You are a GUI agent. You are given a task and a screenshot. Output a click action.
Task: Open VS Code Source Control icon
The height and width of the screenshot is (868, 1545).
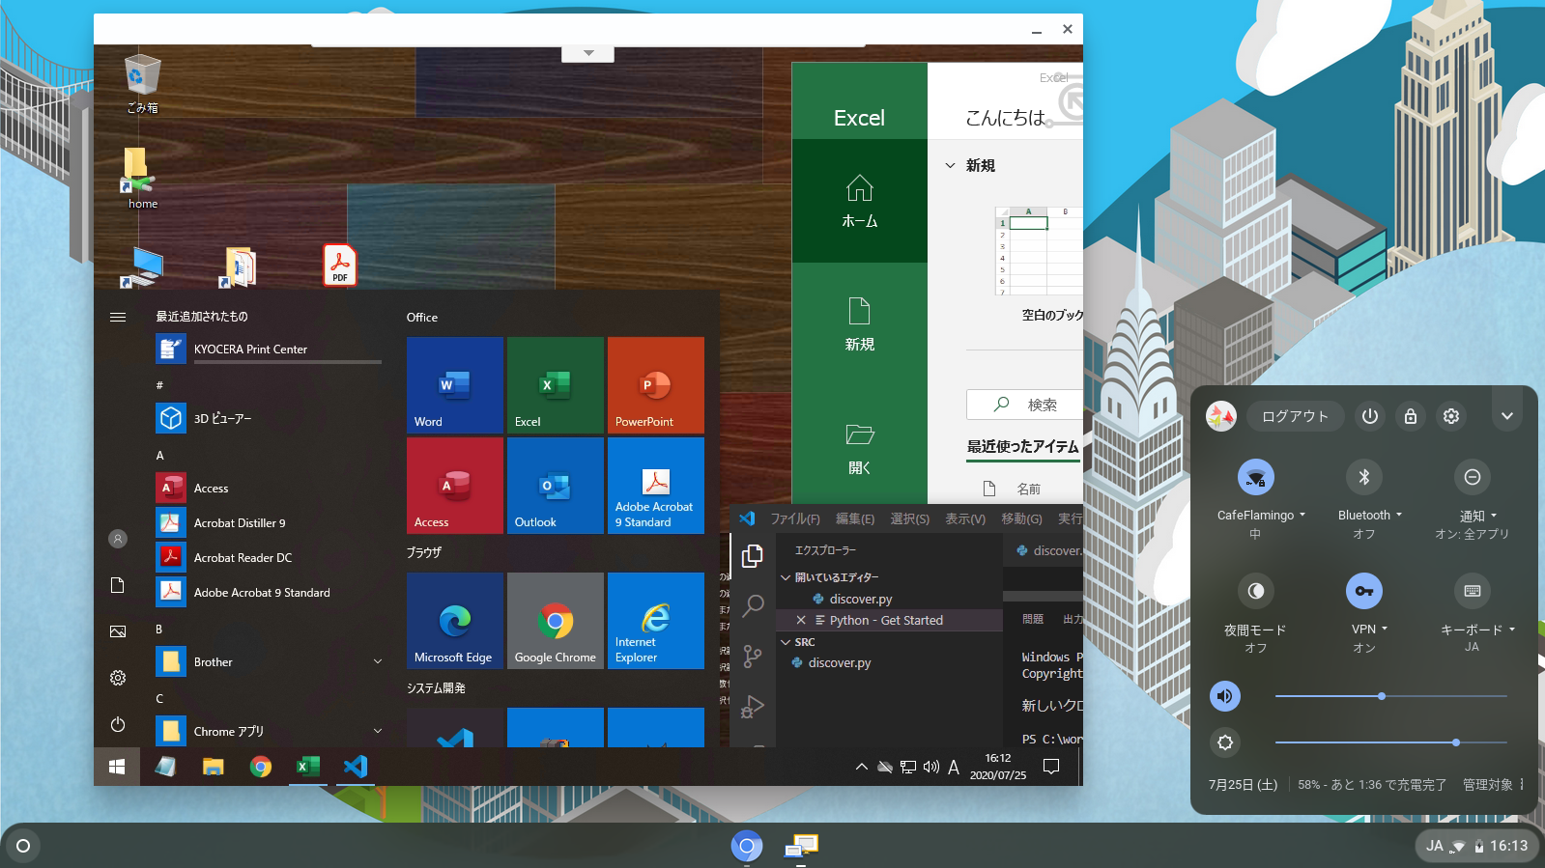point(753,658)
